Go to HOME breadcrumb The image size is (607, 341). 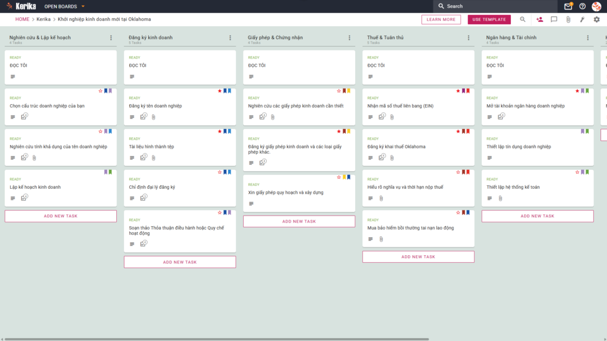23,20
